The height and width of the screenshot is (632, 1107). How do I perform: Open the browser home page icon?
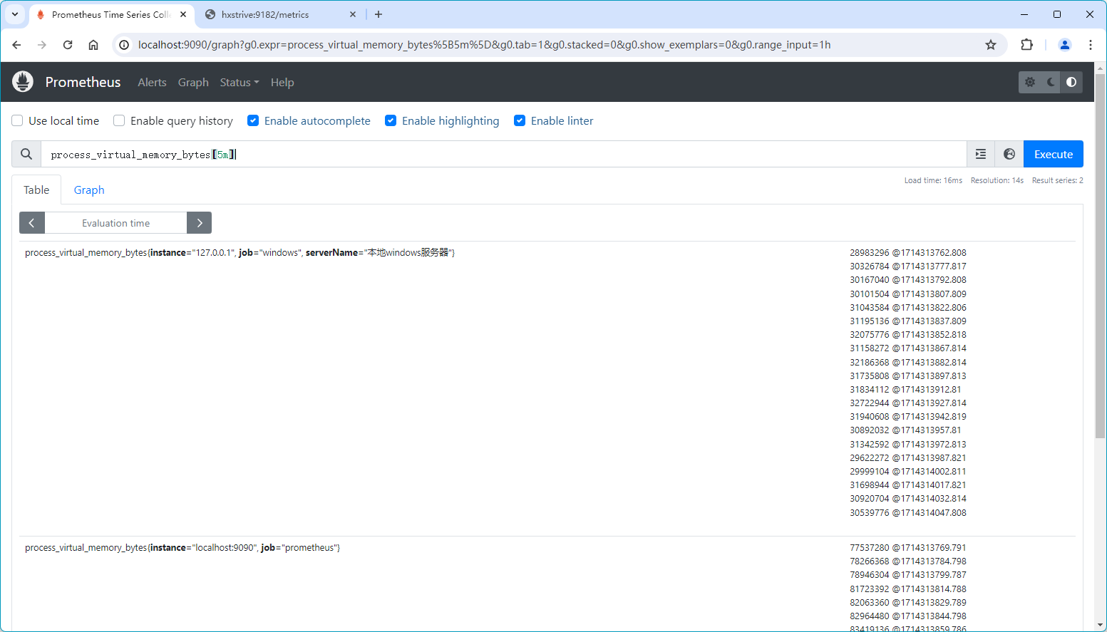(93, 45)
